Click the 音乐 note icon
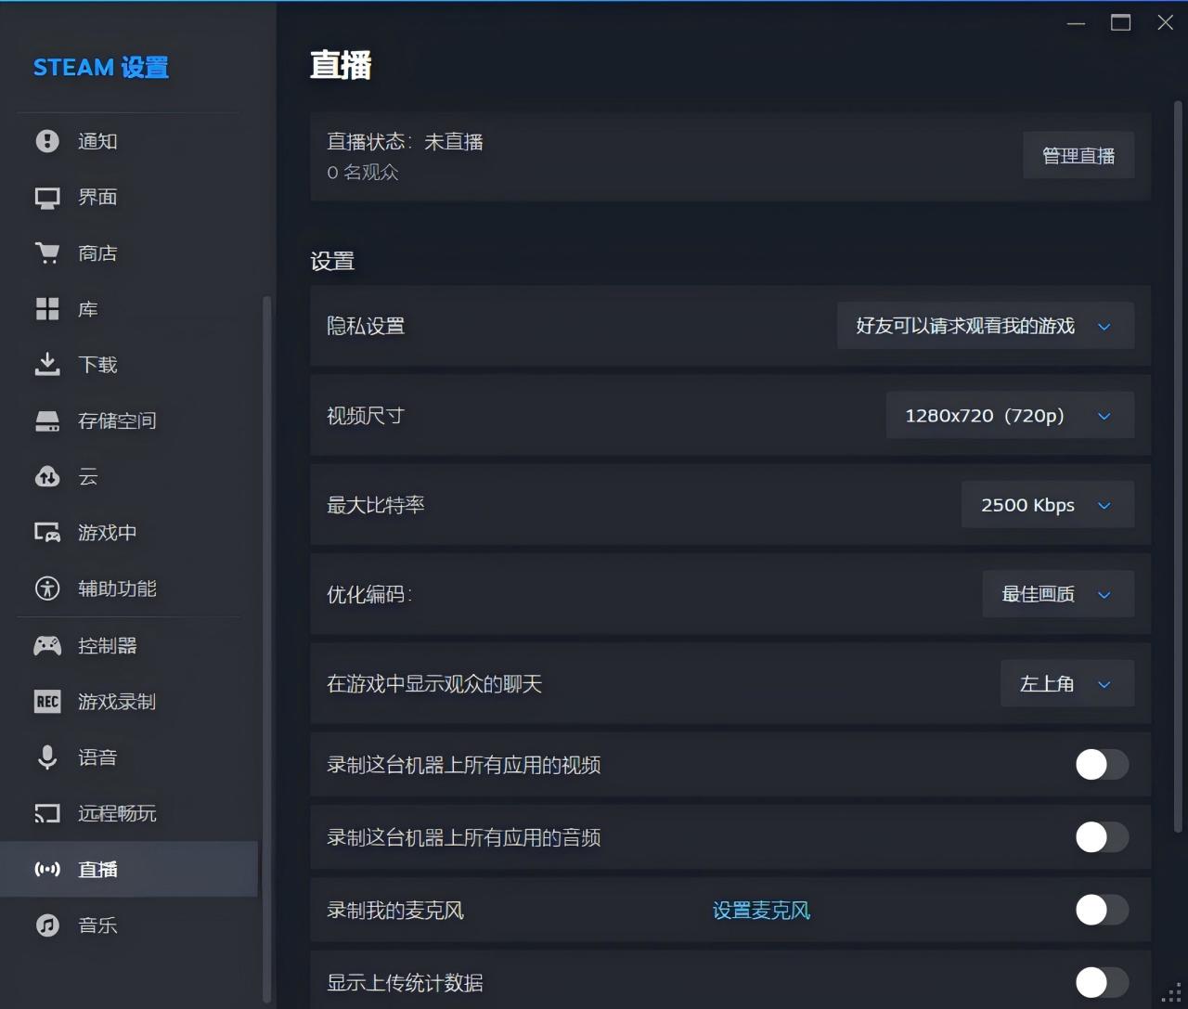The height and width of the screenshot is (1009, 1188). coord(47,925)
